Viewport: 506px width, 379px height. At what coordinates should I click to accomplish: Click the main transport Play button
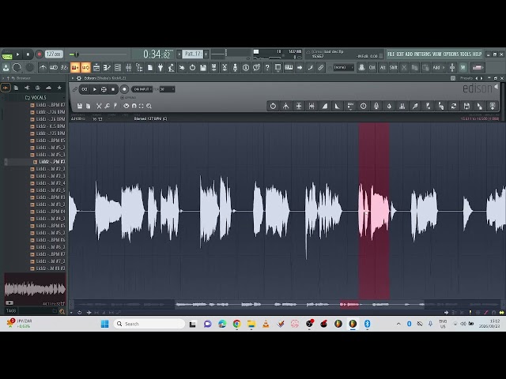point(17,54)
